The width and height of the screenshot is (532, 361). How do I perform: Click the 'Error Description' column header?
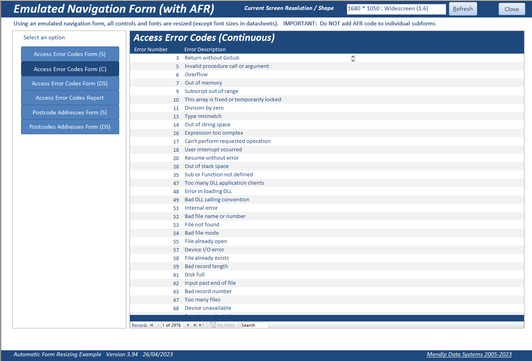[205, 50]
